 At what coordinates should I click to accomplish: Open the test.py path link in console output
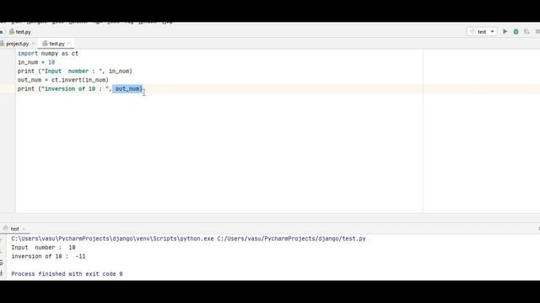click(x=291, y=238)
